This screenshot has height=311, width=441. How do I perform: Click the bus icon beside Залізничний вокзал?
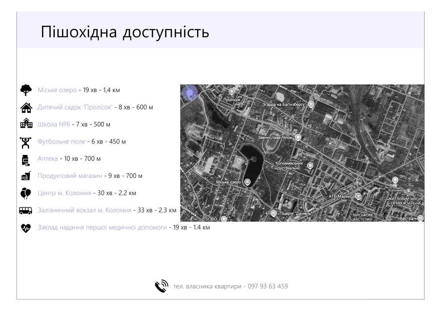click(x=25, y=210)
